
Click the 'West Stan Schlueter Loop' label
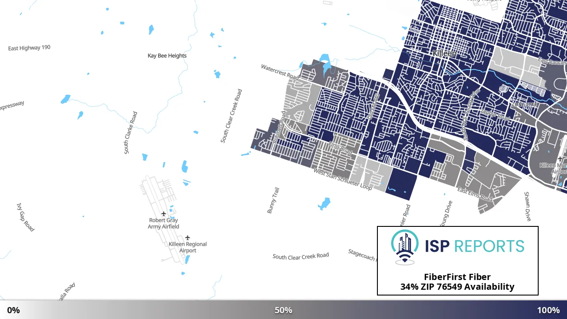pos(343,179)
